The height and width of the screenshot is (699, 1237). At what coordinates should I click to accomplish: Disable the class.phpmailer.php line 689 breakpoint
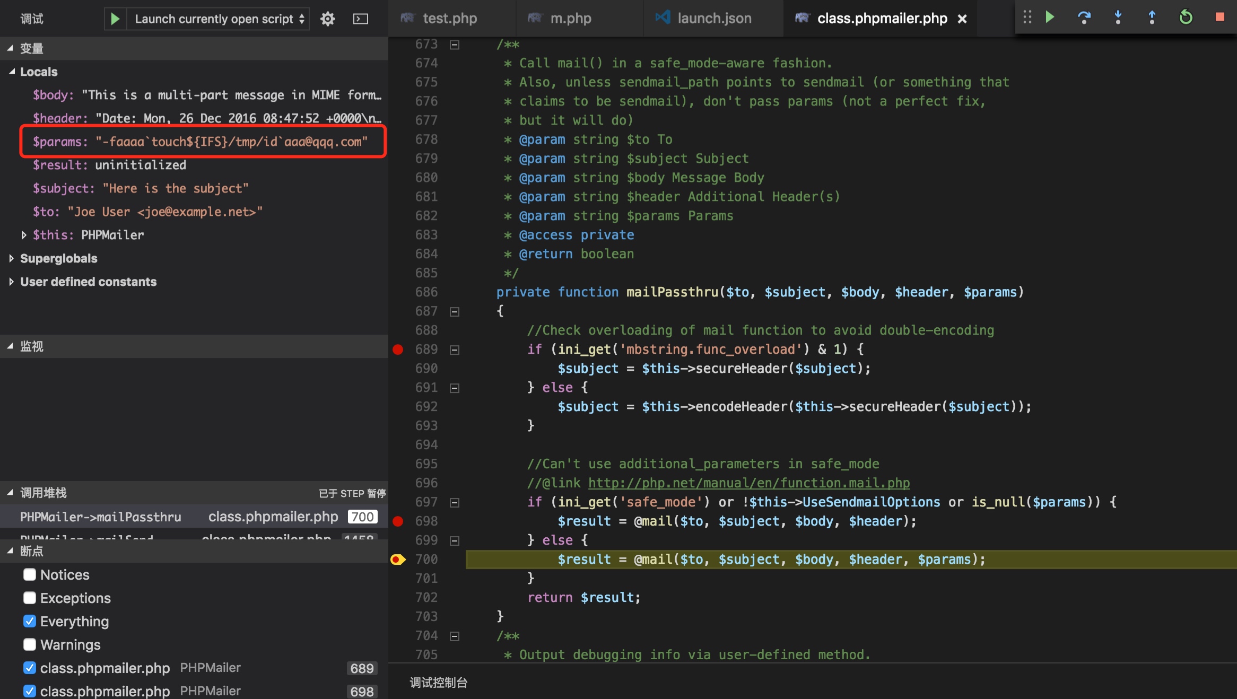(30, 668)
